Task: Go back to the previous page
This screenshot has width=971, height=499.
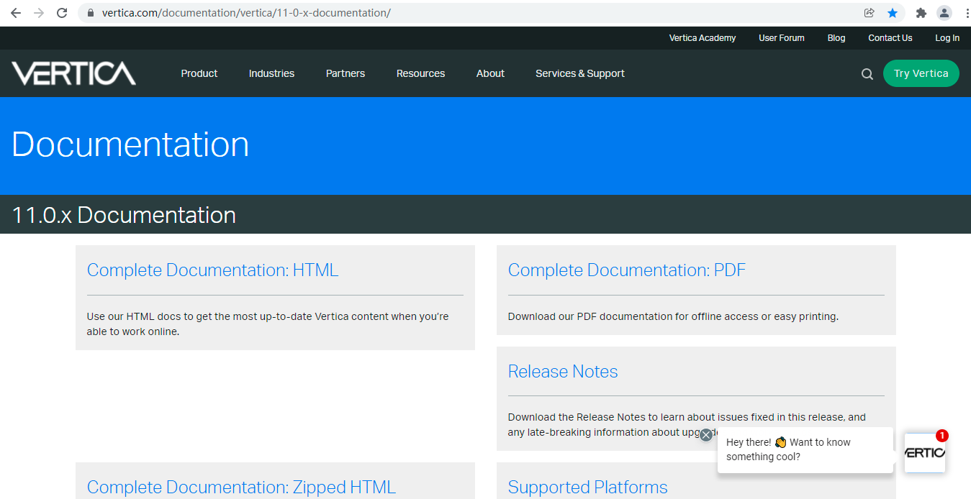Action: click(16, 13)
